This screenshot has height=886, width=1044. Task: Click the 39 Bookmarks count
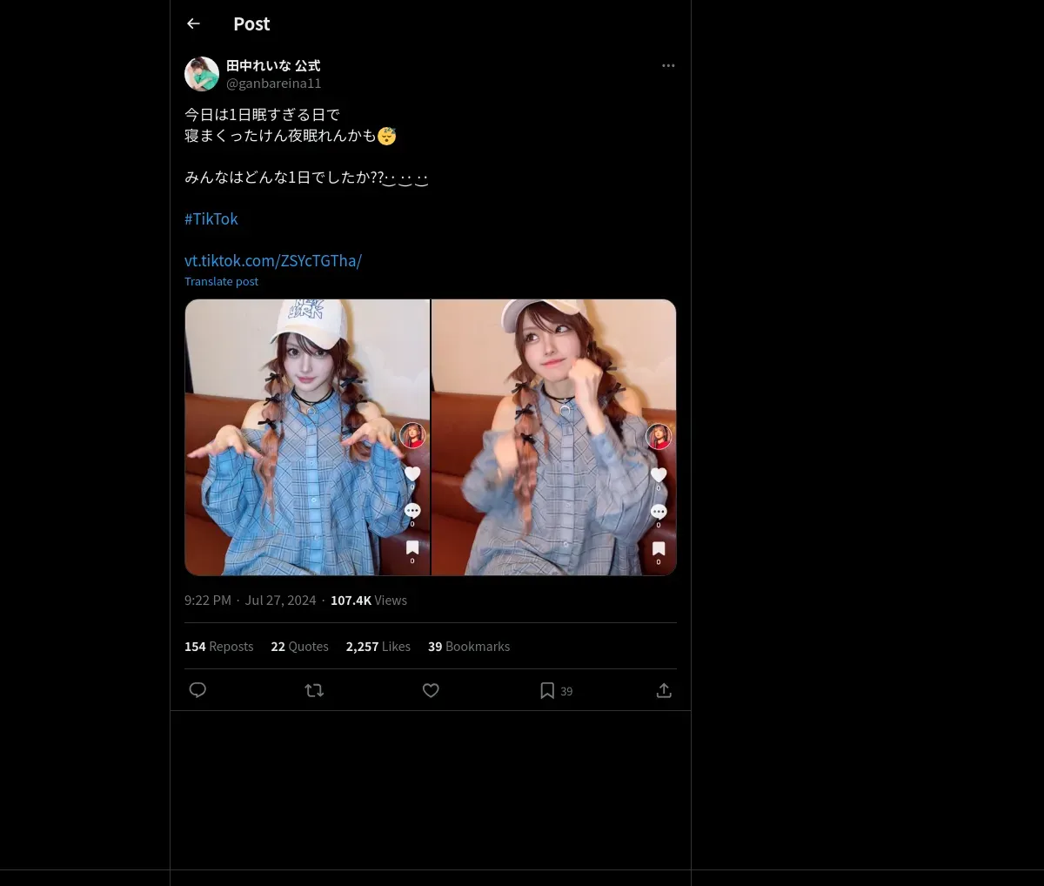click(x=469, y=647)
